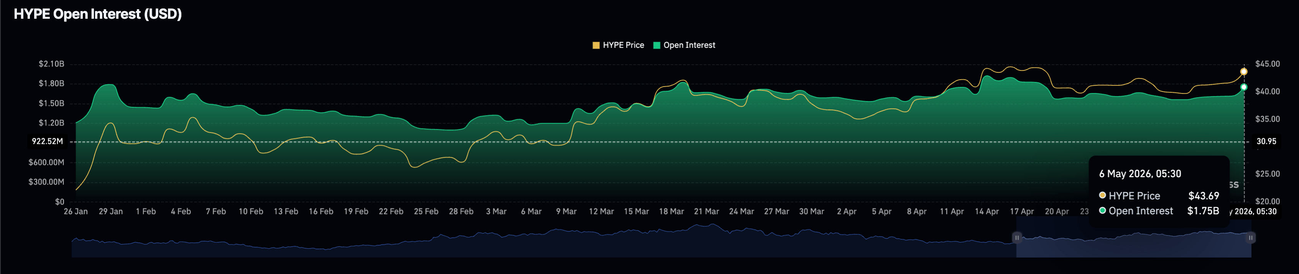Click the 11 Apr date label
This screenshot has width=1299, height=274.
pyautogui.click(x=952, y=212)
